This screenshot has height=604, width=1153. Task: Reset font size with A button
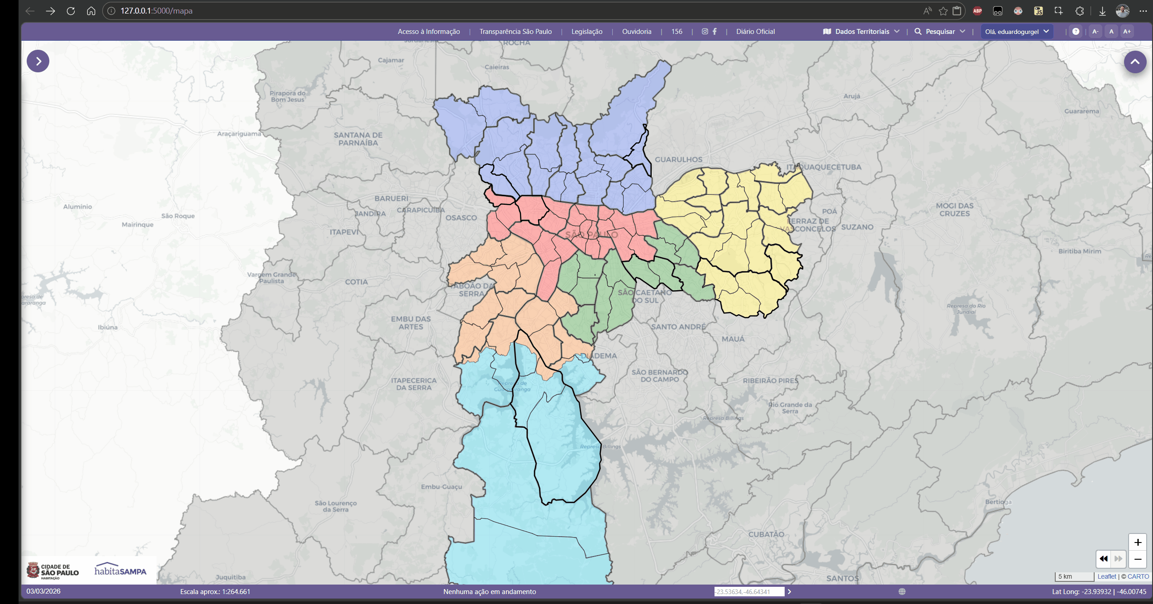[x=1111, y=32]
